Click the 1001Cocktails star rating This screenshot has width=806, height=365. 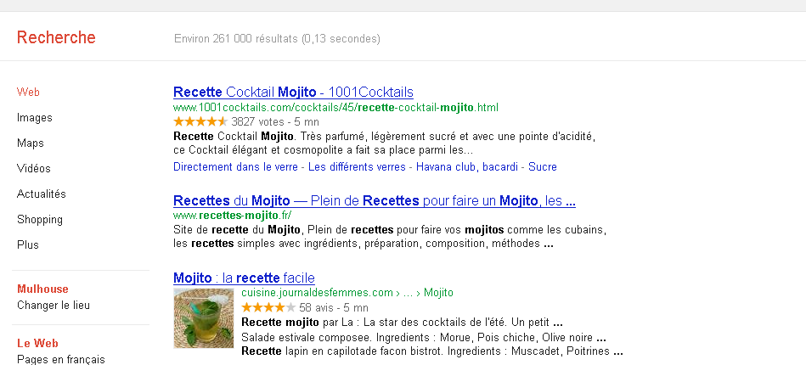click(x=200, y=121)
